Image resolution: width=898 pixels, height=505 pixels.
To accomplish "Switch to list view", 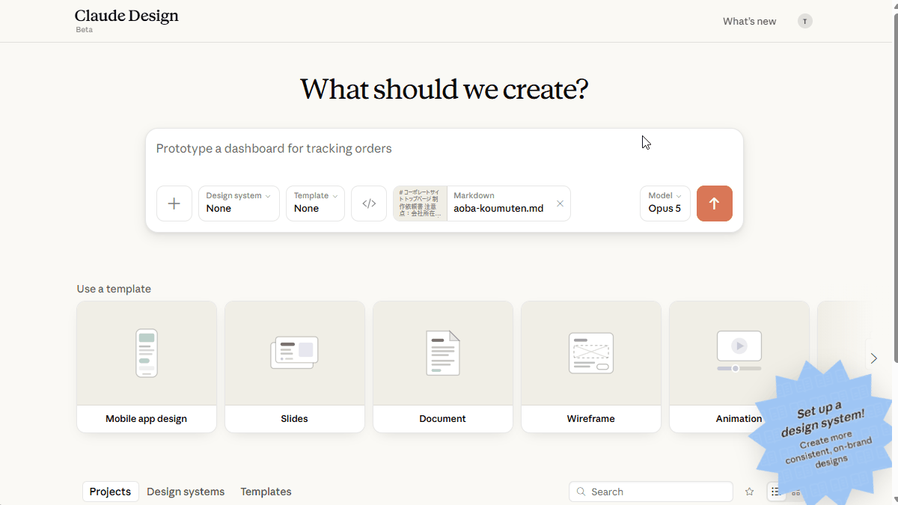I will click(x=775, y=492).
